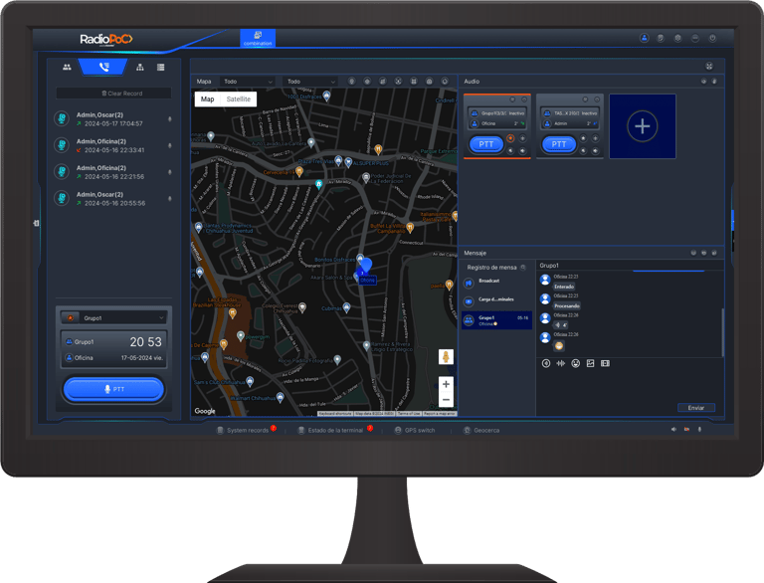
Task: Open the Broadcast conversation
Action: point(496,283)
